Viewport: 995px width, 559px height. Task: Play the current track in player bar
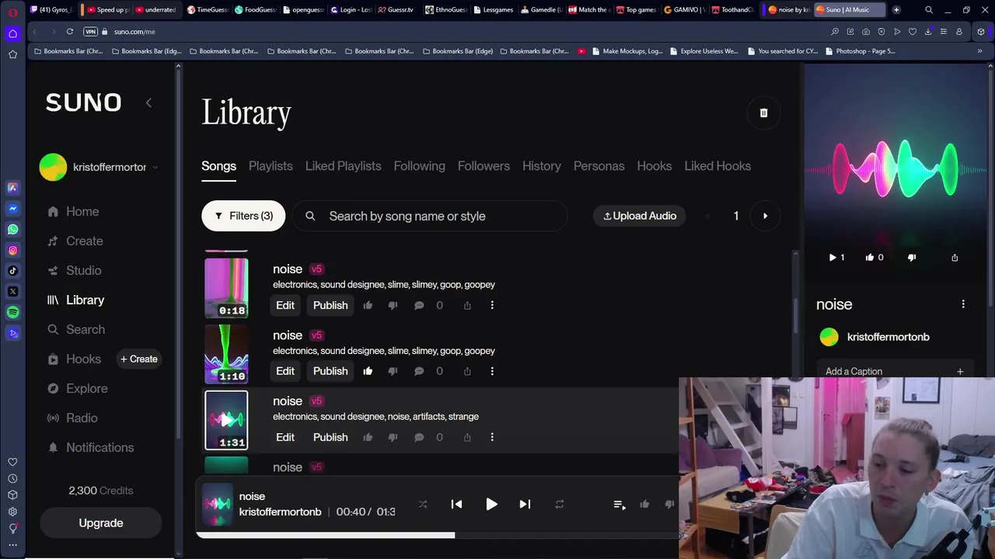click(491, 504)
